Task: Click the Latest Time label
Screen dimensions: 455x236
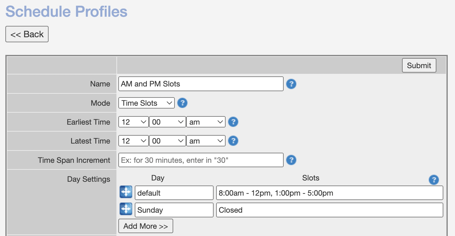Action: tap(90, 141)
